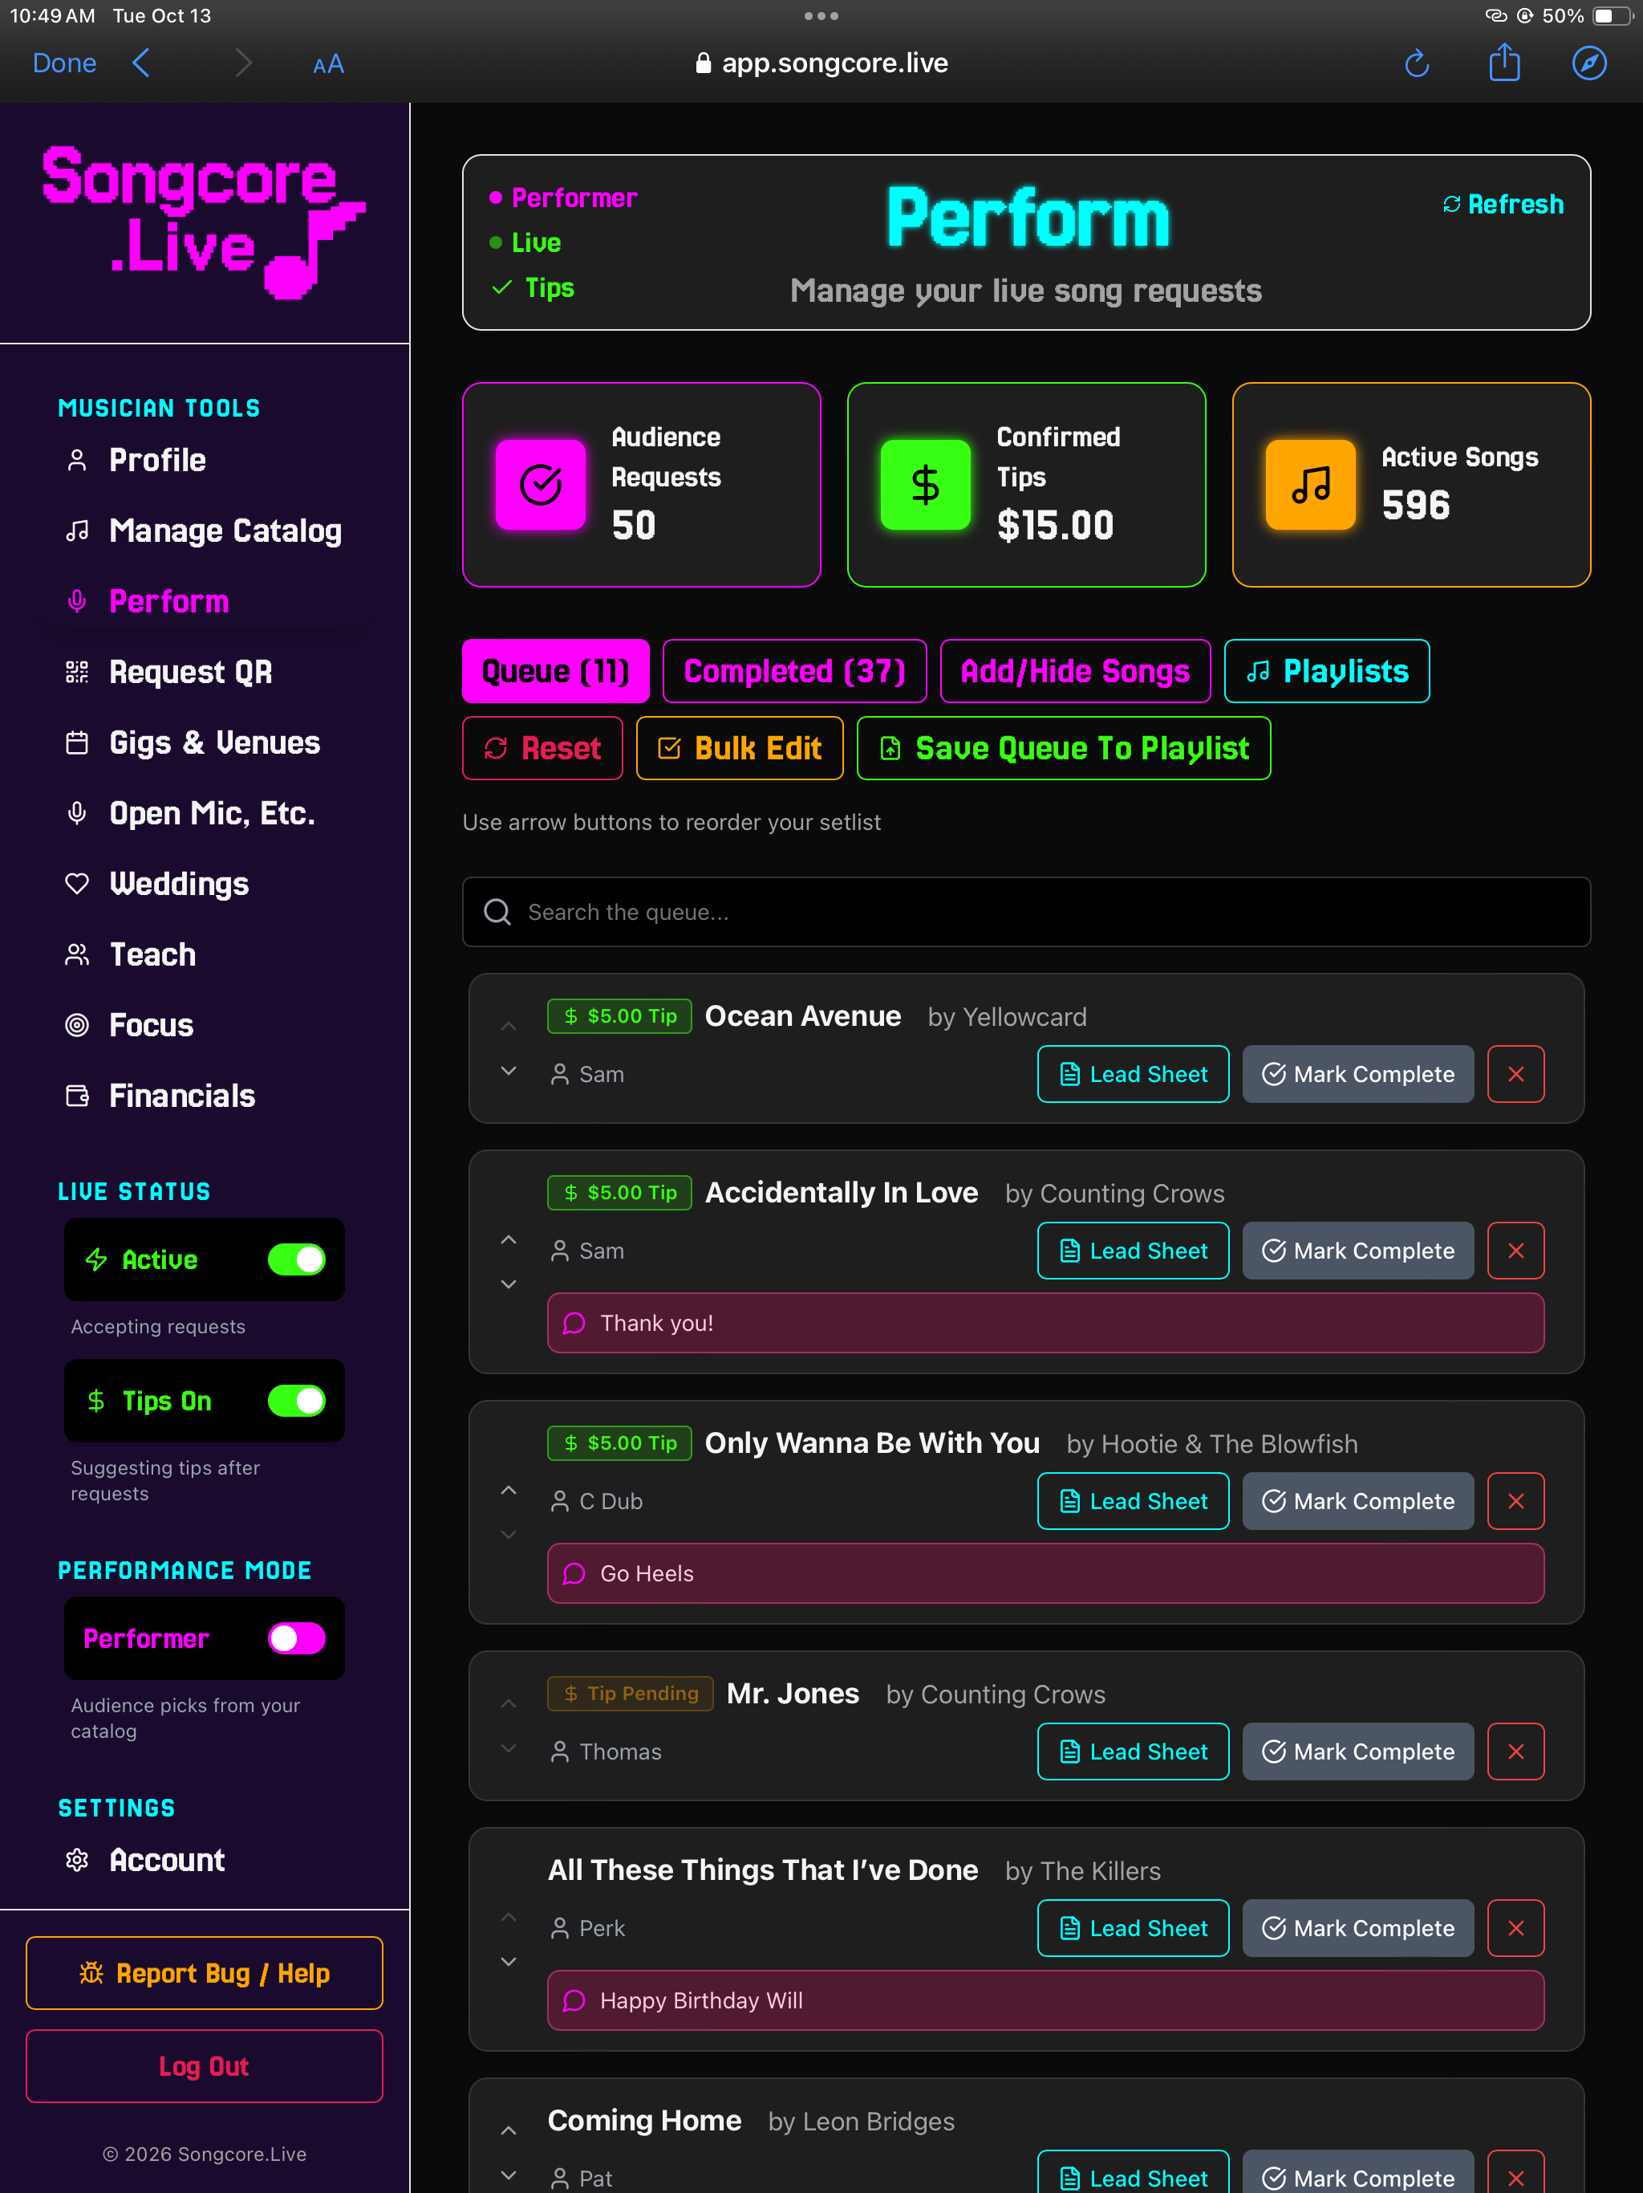
Task: Mark Ocean Avenue complete
Action: pyautogui.click(x=1357, y=1074)
